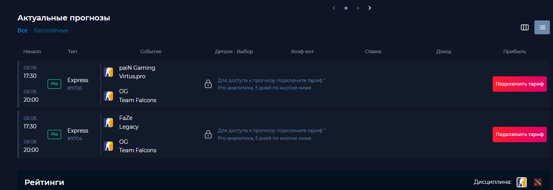The width and height of the screenshot is (553, 190).
Task: Click 'Подключить тариф' for Express #9704
Action: (520, 135)
